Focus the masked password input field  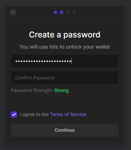point(65,61)
